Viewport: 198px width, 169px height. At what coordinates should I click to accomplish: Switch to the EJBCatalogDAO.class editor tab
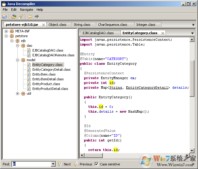click(x=98, y=33)
